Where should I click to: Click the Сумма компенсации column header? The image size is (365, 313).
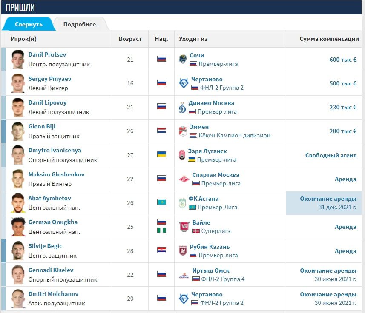tap(329, 39)
